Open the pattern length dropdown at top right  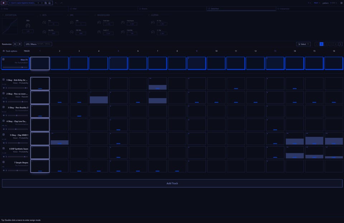point(334,3)
